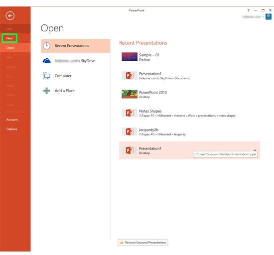
Task: Pin Presentation1 Desktop to the list
Action: click(255, 150)
